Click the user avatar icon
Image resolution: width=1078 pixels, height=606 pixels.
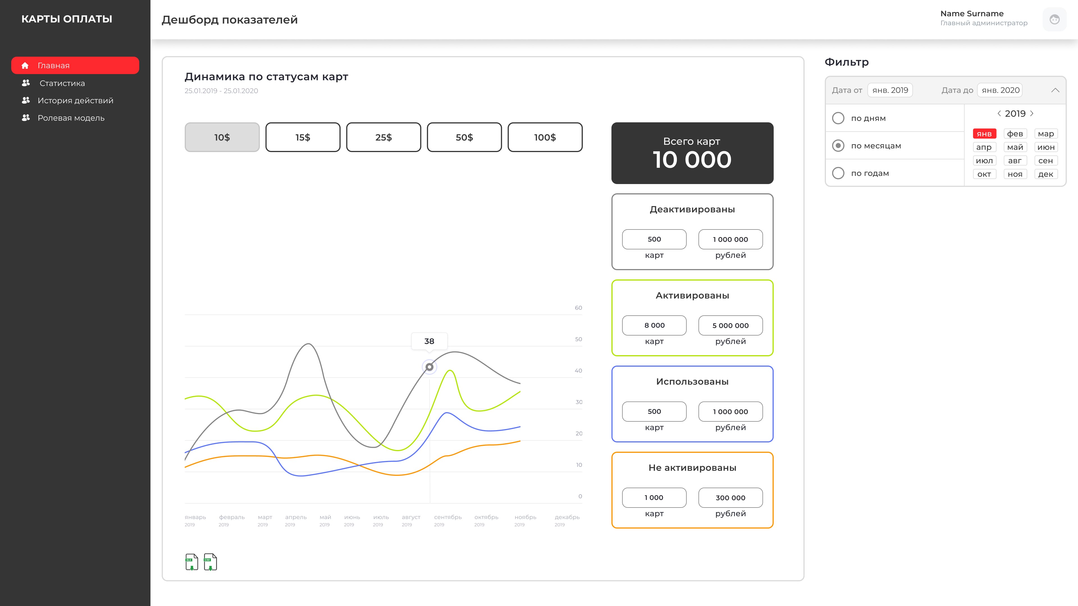pos(1054,19)
